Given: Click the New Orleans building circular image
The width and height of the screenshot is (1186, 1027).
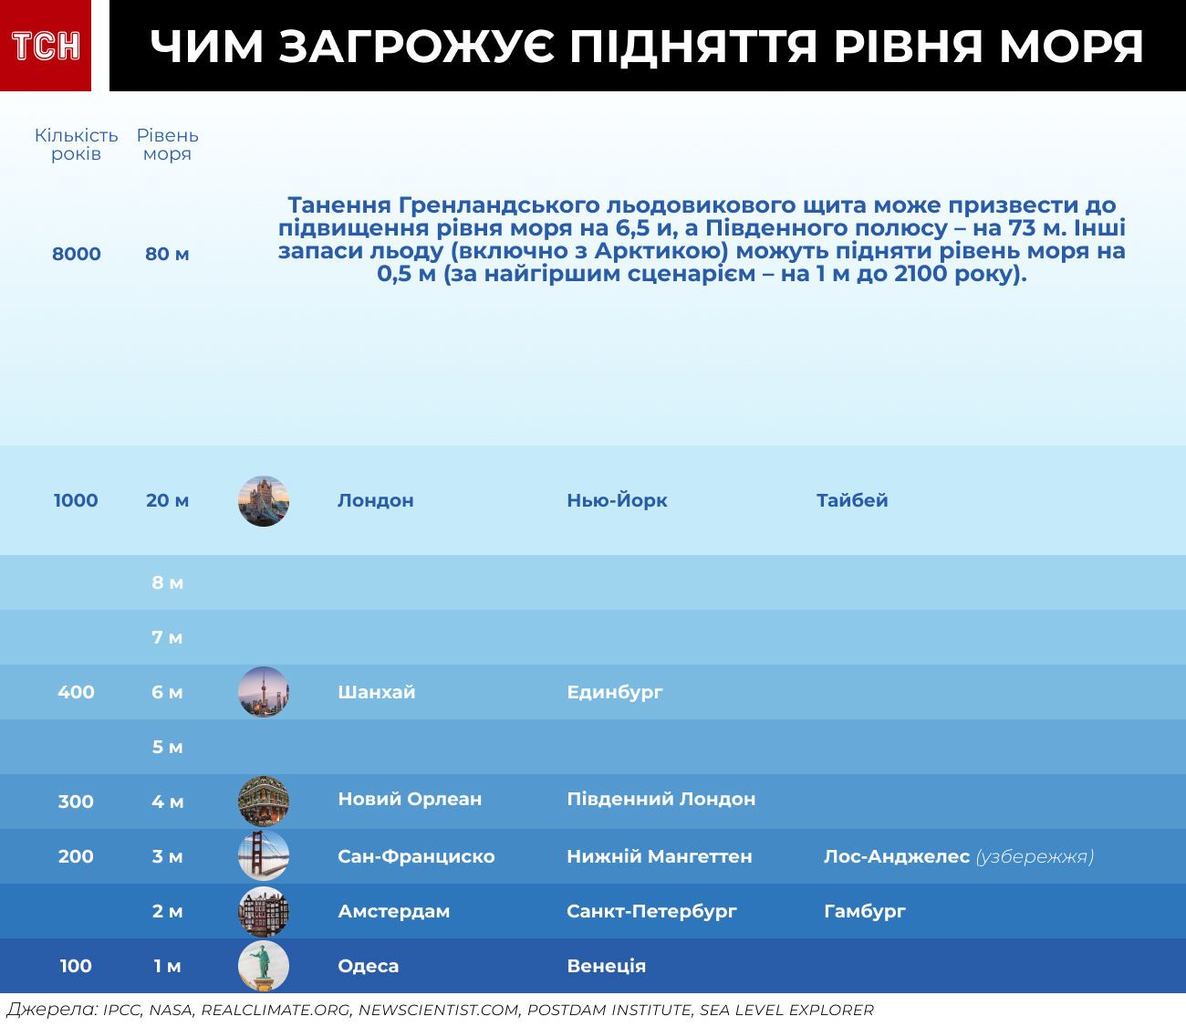Looking at the screenshot, I should pyautogui.click(x=264, y=802).
